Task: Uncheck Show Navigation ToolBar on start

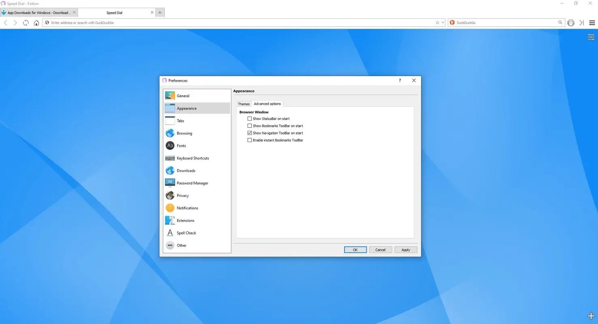Action: (x=249, y=133)
